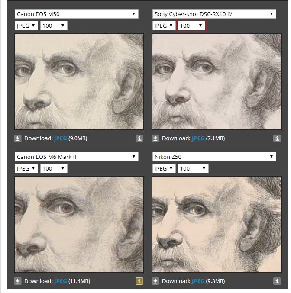Open highlighted yellow info icon for M6 Mark II

coord(139,281)
